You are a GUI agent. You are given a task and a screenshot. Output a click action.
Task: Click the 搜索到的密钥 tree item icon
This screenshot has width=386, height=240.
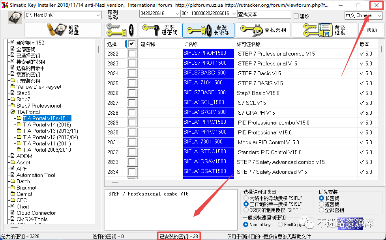(x=13, y=61)
